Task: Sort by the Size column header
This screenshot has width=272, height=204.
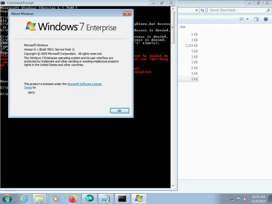Action: [x=189, y=27]
